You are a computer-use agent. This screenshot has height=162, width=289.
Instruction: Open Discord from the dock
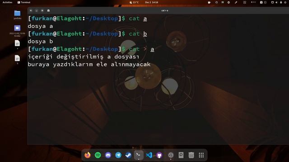pyautogui.click(x=108, y=155)
